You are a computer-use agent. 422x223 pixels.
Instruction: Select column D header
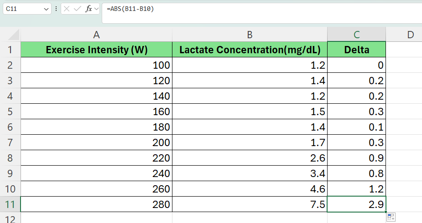tap(410, 35)
